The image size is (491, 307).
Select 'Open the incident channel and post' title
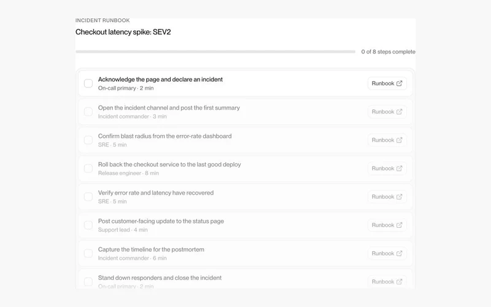pos(169,108)
